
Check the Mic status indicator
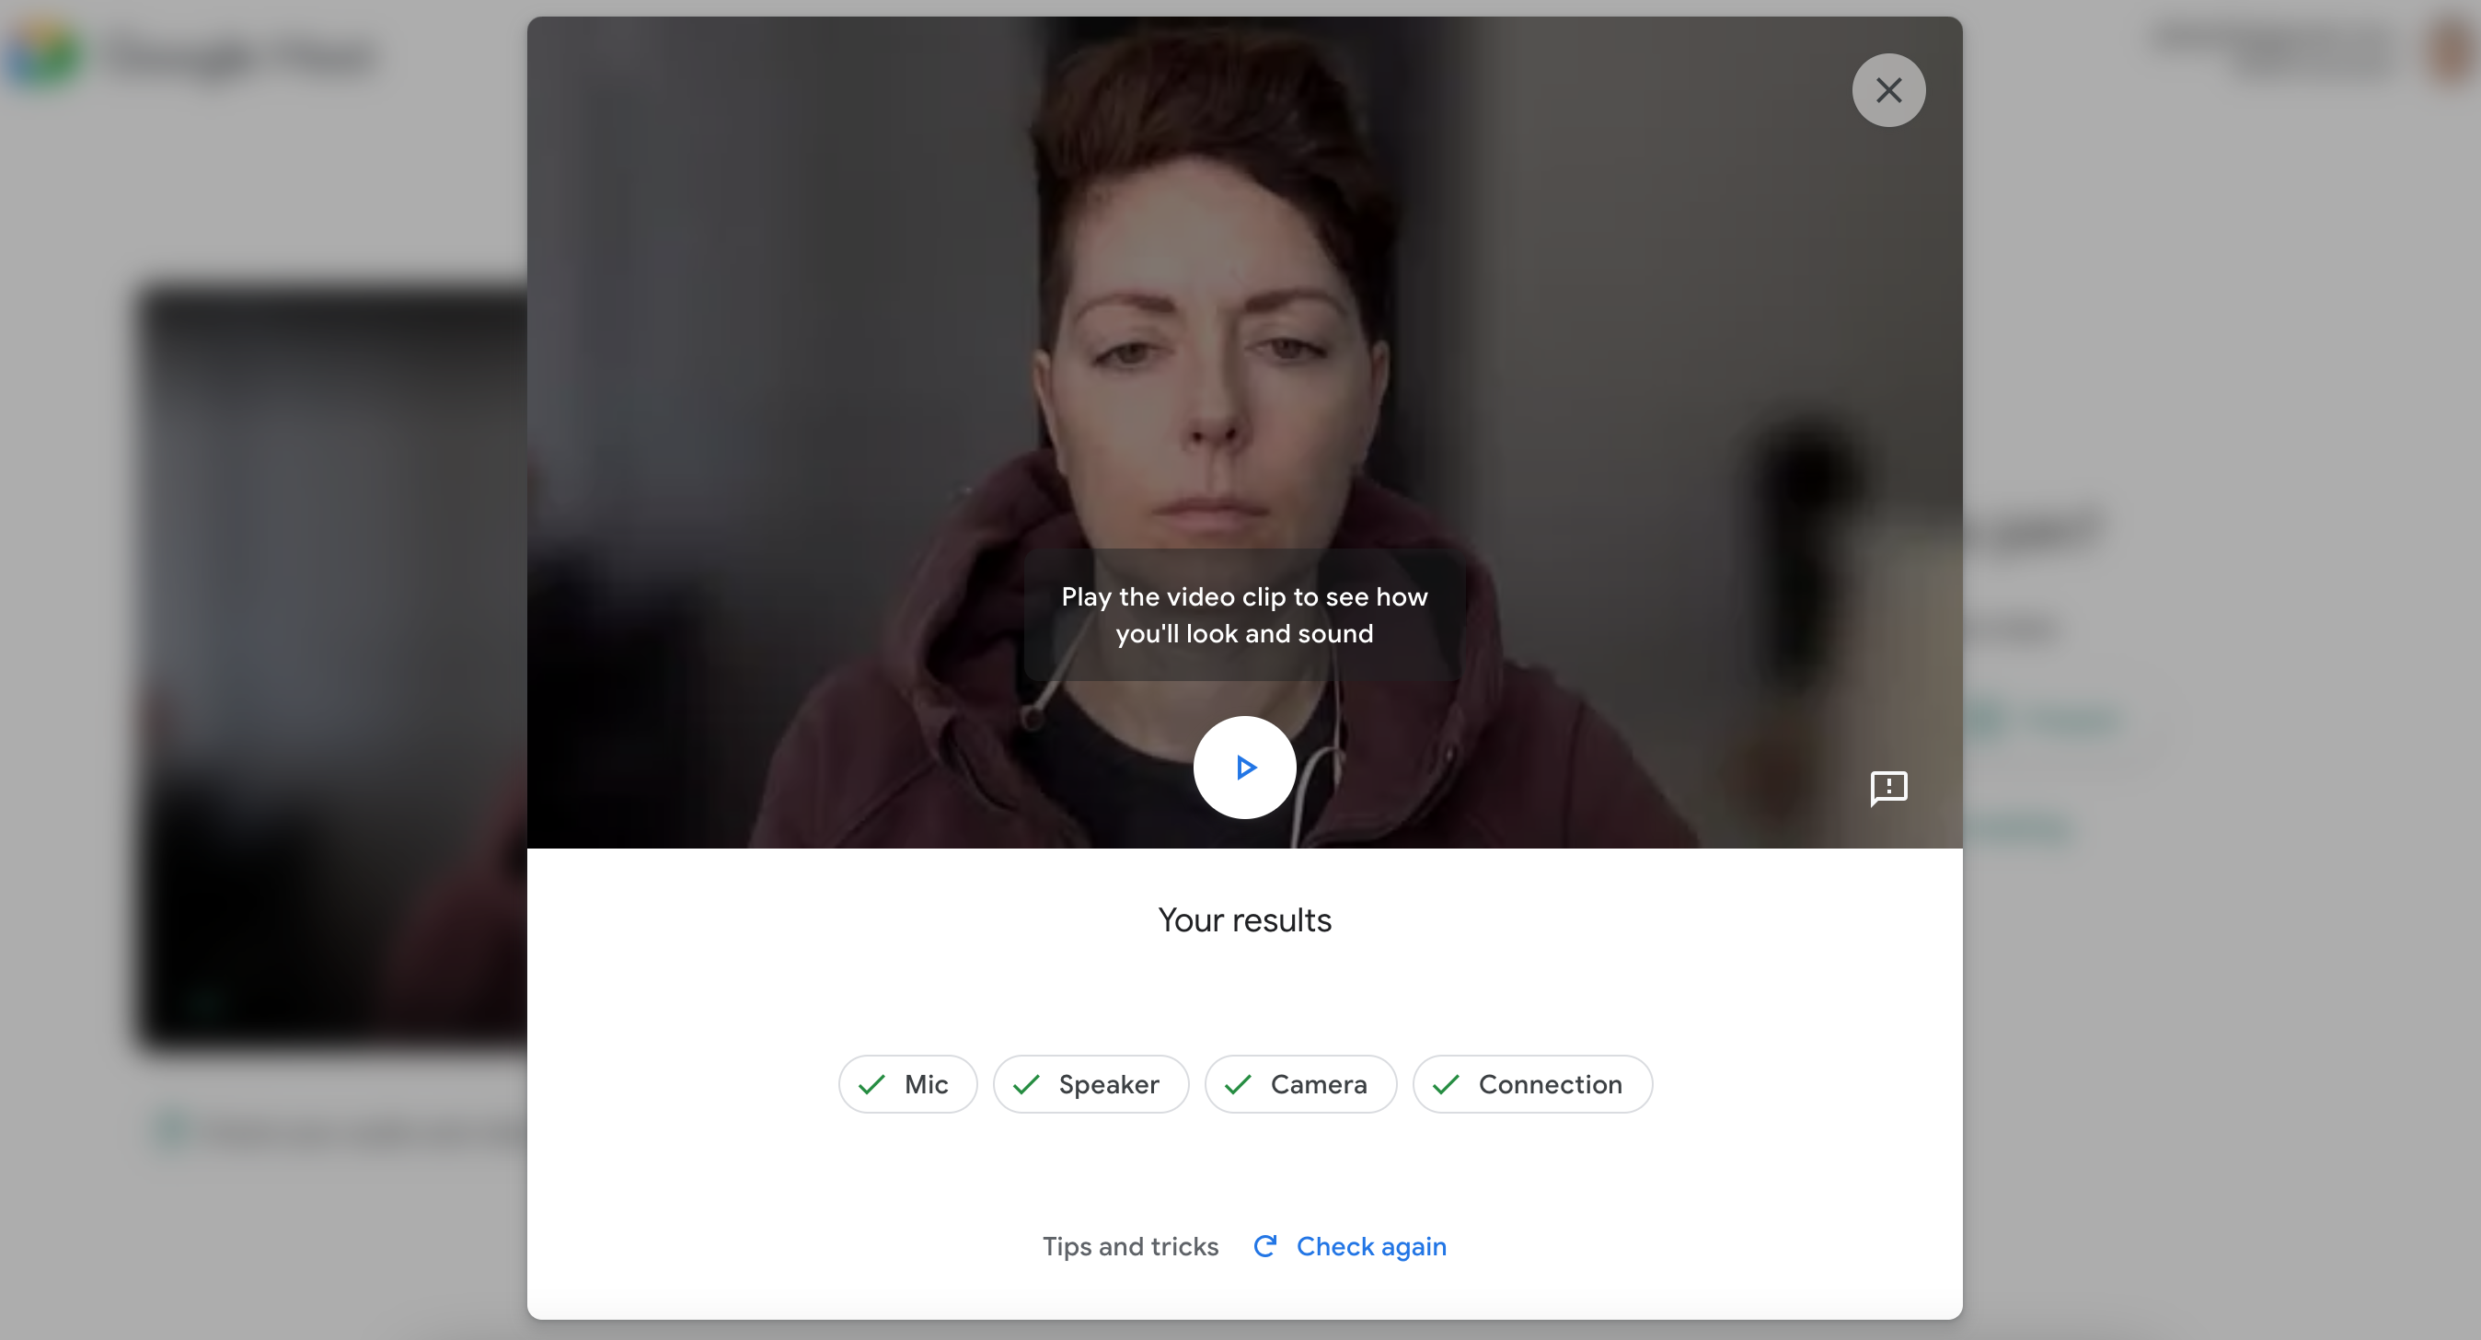tap(906, 1082)
